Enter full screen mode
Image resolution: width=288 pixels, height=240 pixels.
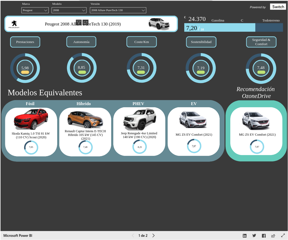(x=283, y=235)
